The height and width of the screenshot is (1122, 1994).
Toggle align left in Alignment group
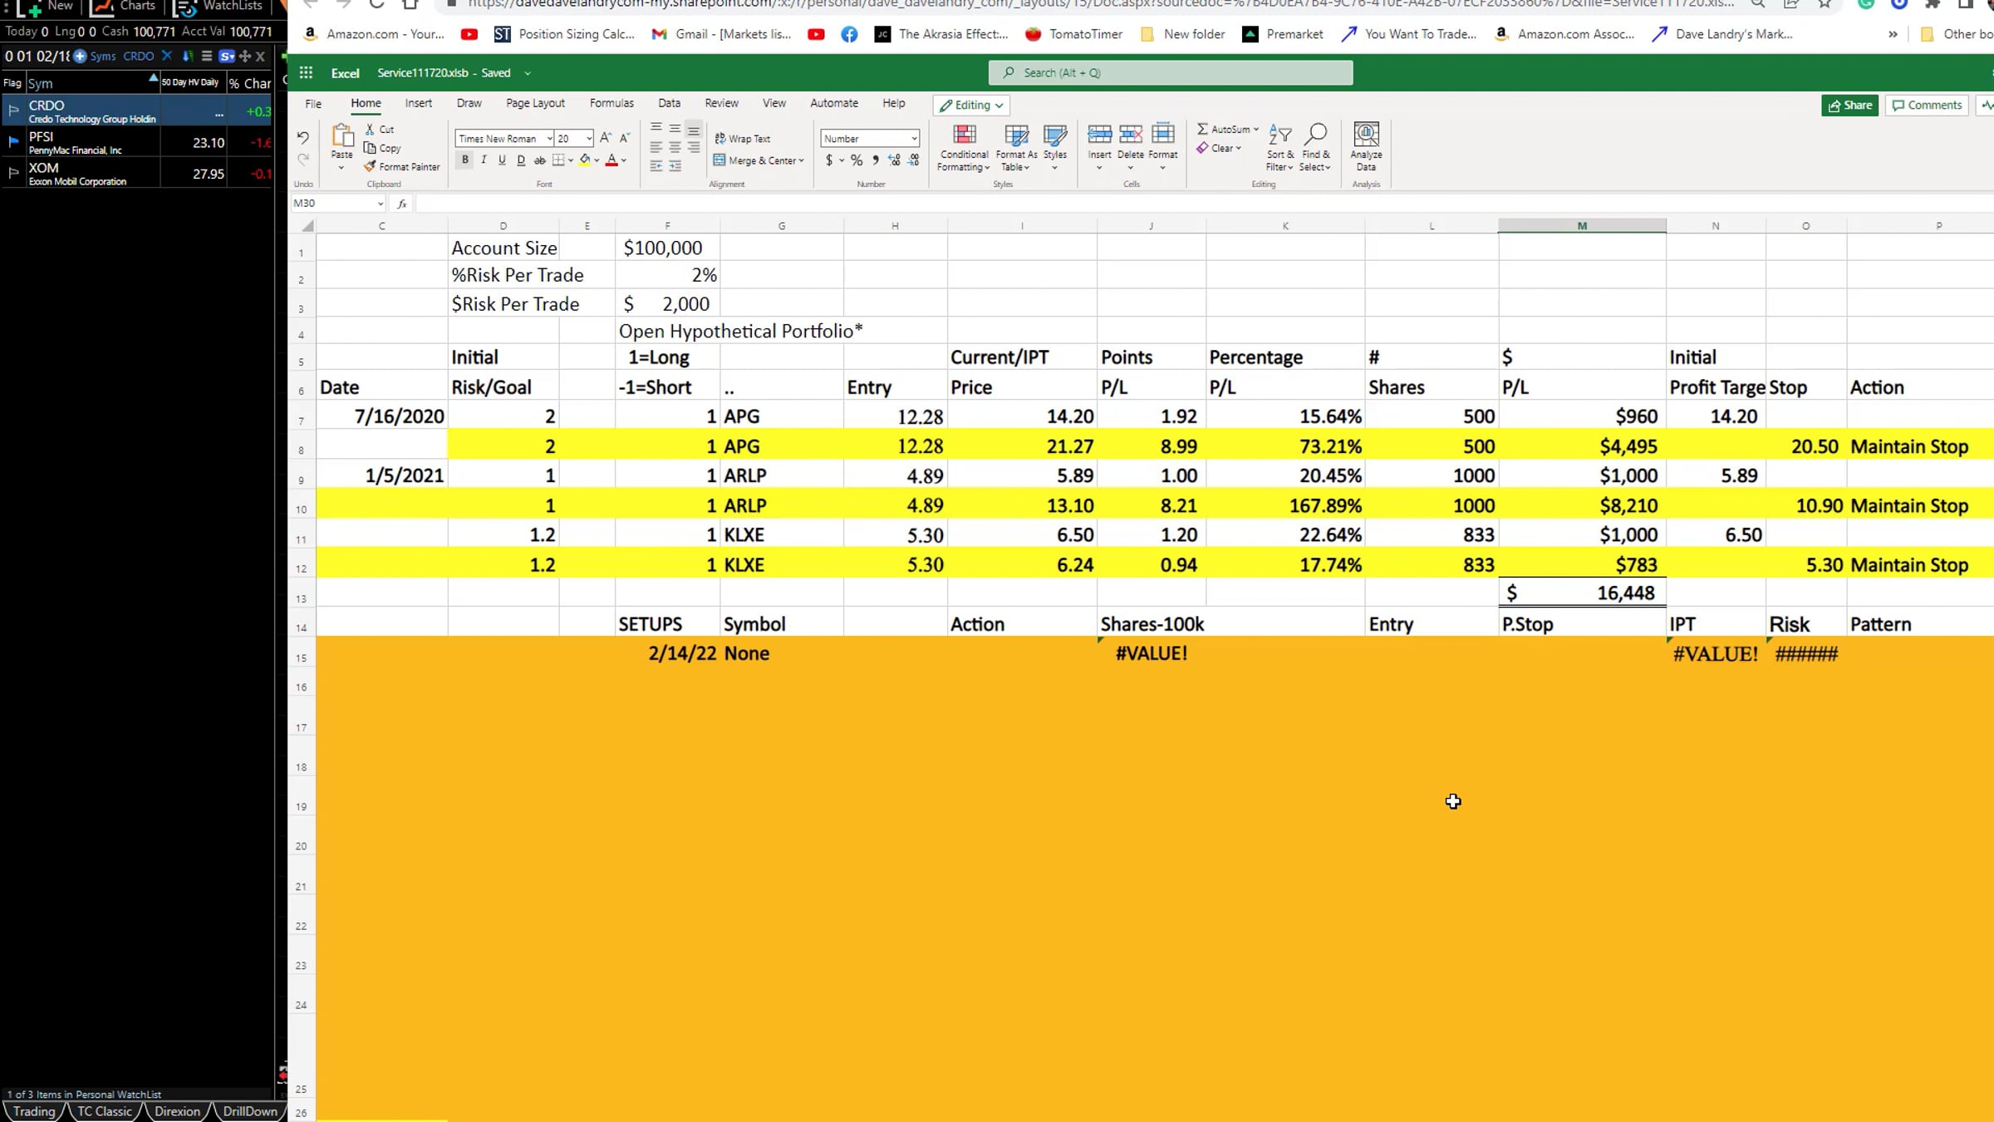coord(656,147)
